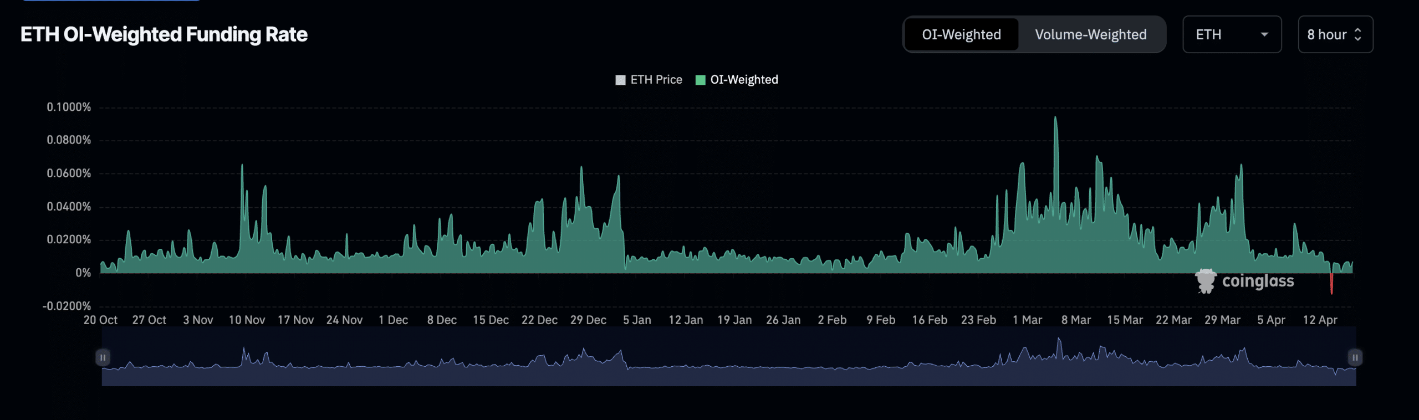Click the 2 Feb date label
1419x420 pixels.
pyautogui.click(x=832, y=320)
